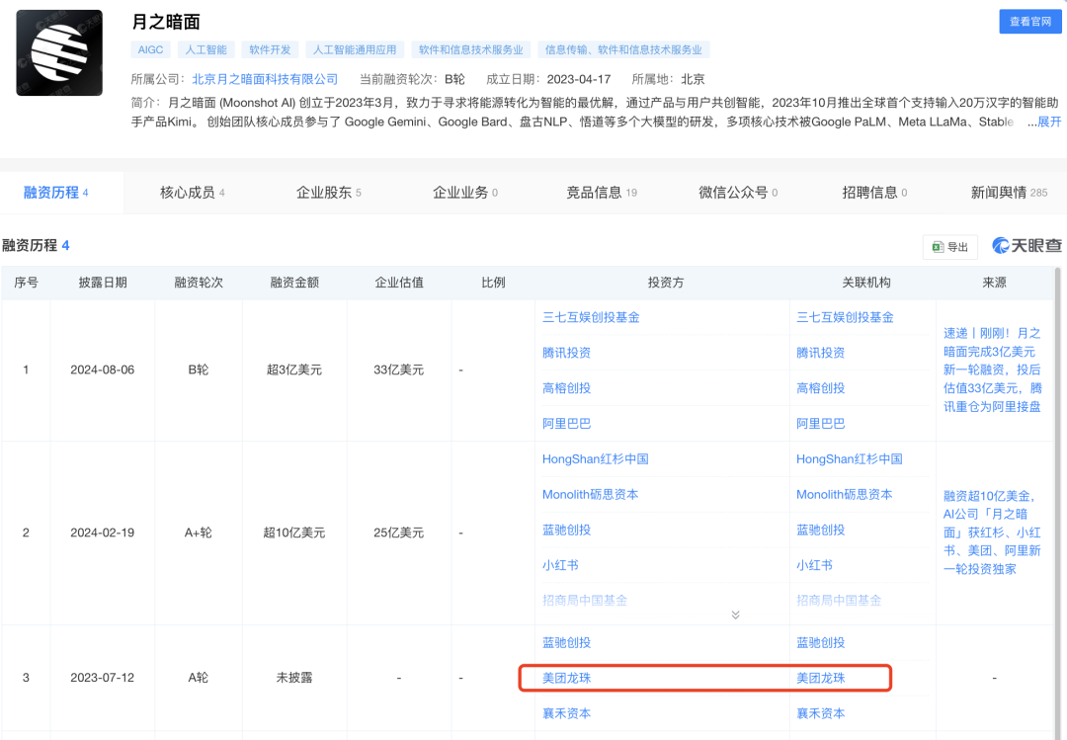Screen dimensions: 1067x740
Task: Open 腾讯投资 in 关联机构 column
Action: (820, 353)
